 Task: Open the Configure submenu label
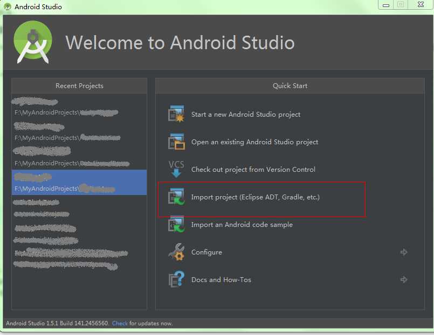(207, 252)
